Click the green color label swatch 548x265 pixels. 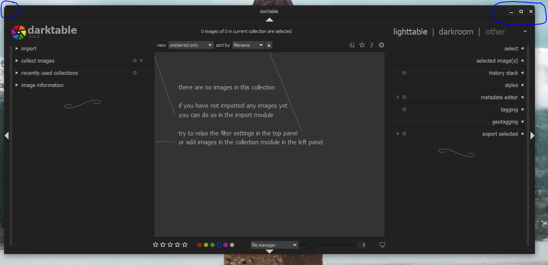click(x=212, y=245)
